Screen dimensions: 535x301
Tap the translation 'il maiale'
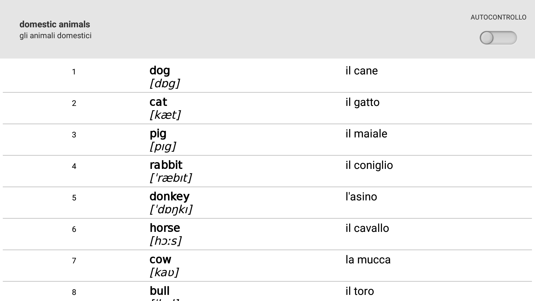click(366, 134)
